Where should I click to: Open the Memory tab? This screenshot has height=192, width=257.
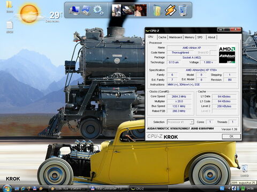click(x=189, y=37)
